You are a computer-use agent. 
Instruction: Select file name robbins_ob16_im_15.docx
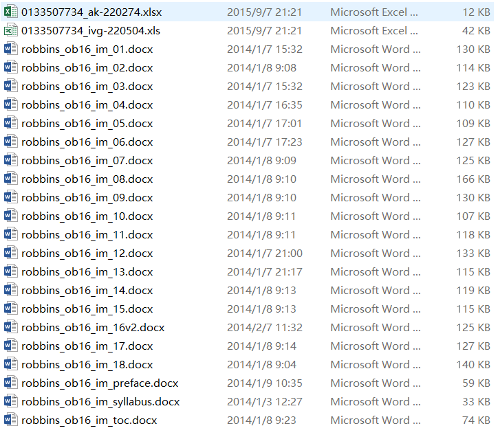[87, 309]
